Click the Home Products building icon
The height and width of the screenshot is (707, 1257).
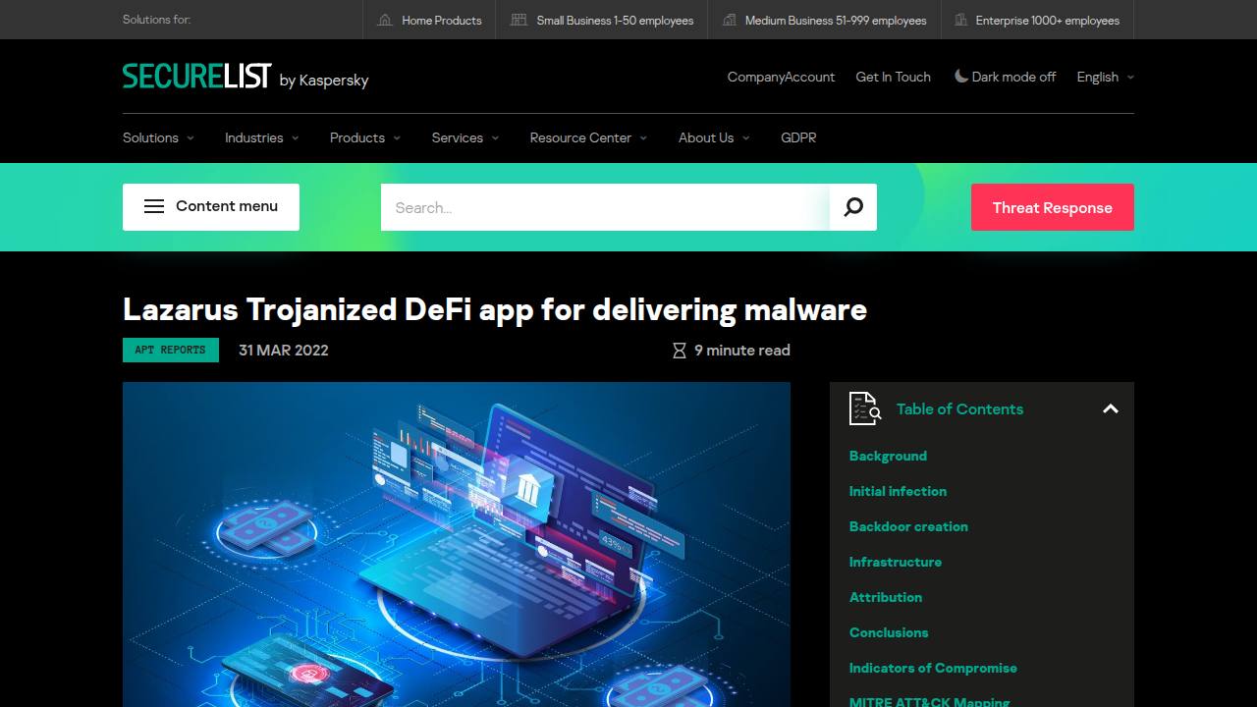point(385,20)
